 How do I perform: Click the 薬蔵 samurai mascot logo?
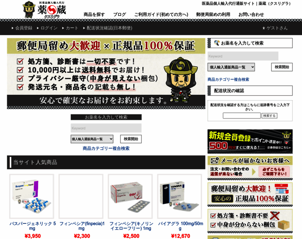pos(44,10)
